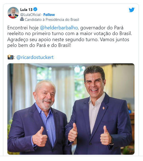Click the Candidato à Presidência do Brasil label
143x161 pixels.
pyautogui.click(x=52, y=19)
